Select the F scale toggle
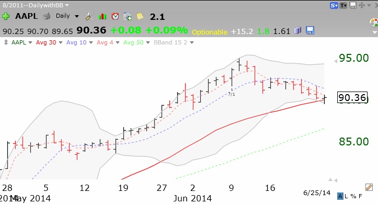Screen dimensions: 378x204 pos(360,196)
